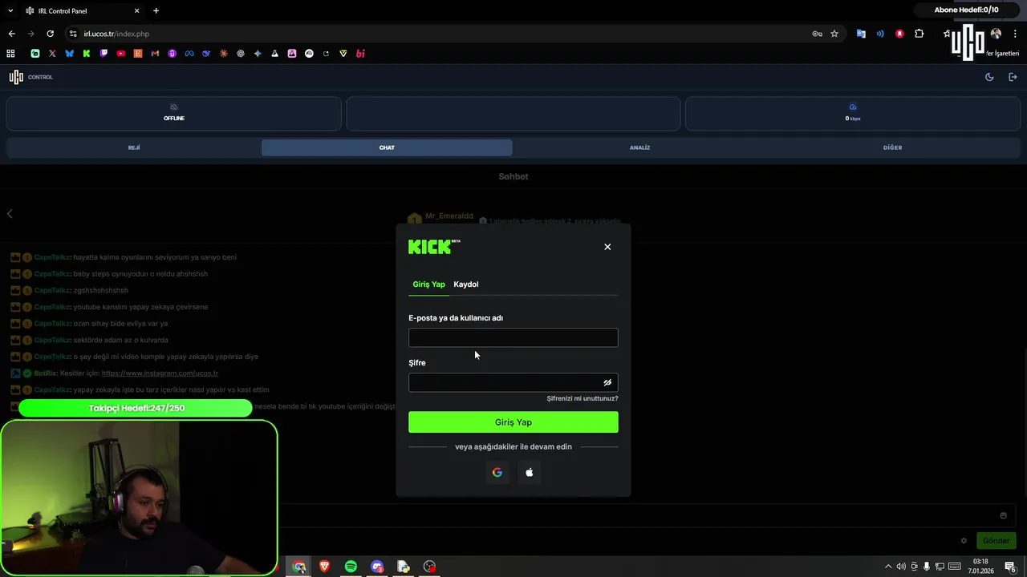Select the Giriş Yap tab

(428, 284)
